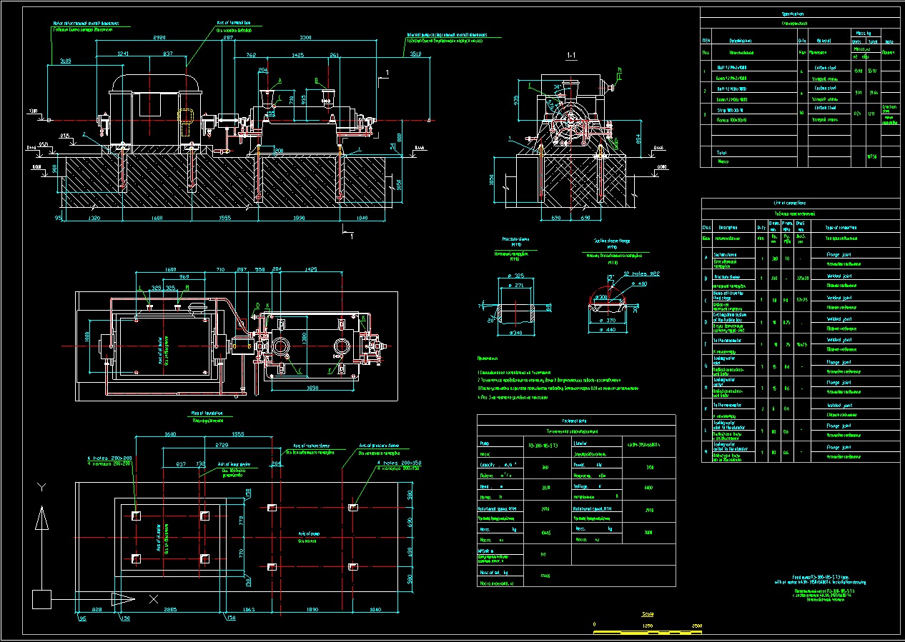
Task: Select the 'Suction sleeve flange' detail title
Action: 612,241
